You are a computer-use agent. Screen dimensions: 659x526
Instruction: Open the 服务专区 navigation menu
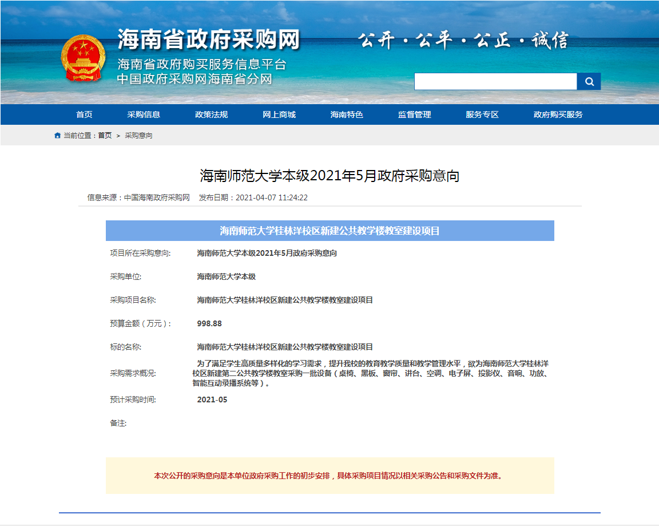point(482,114)
